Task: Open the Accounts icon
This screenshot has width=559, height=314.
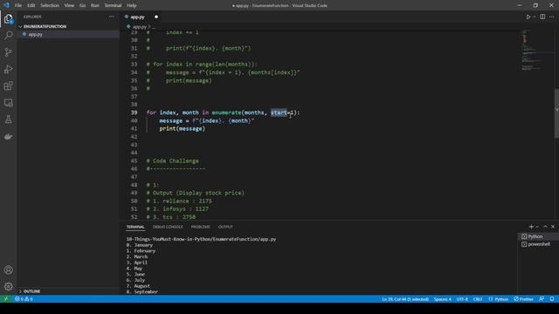Action: [9, 270]
